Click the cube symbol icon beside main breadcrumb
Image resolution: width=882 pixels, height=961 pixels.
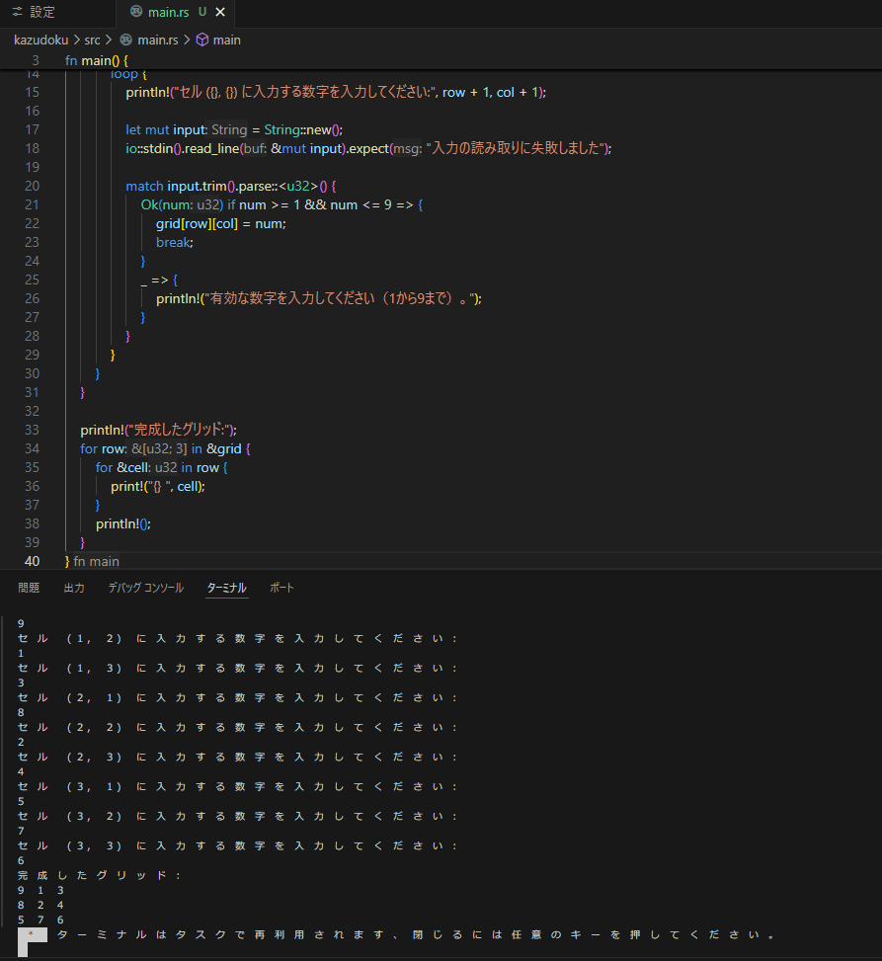click(202, 40)
